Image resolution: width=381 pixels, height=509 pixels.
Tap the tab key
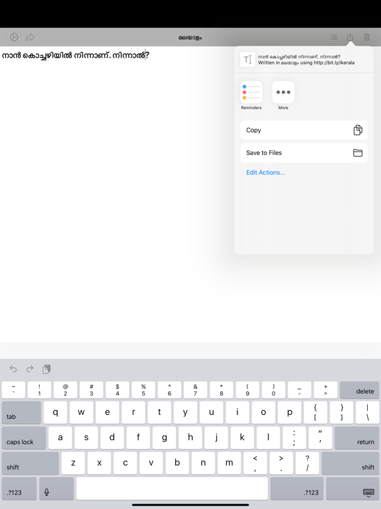tap(21, 413)
